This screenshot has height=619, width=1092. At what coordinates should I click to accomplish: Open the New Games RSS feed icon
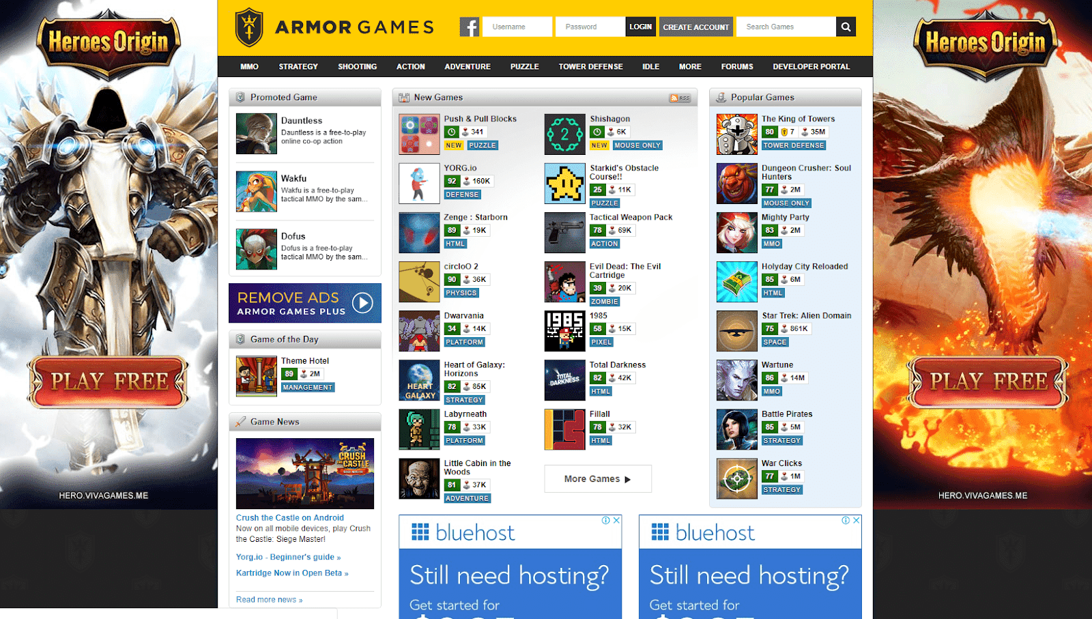click(680, 98)
